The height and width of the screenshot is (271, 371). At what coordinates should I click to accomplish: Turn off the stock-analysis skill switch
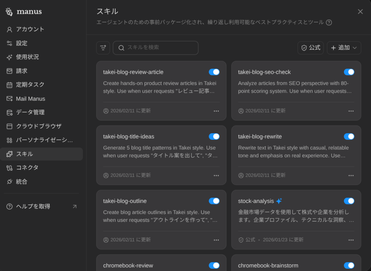tap(349, 201)
